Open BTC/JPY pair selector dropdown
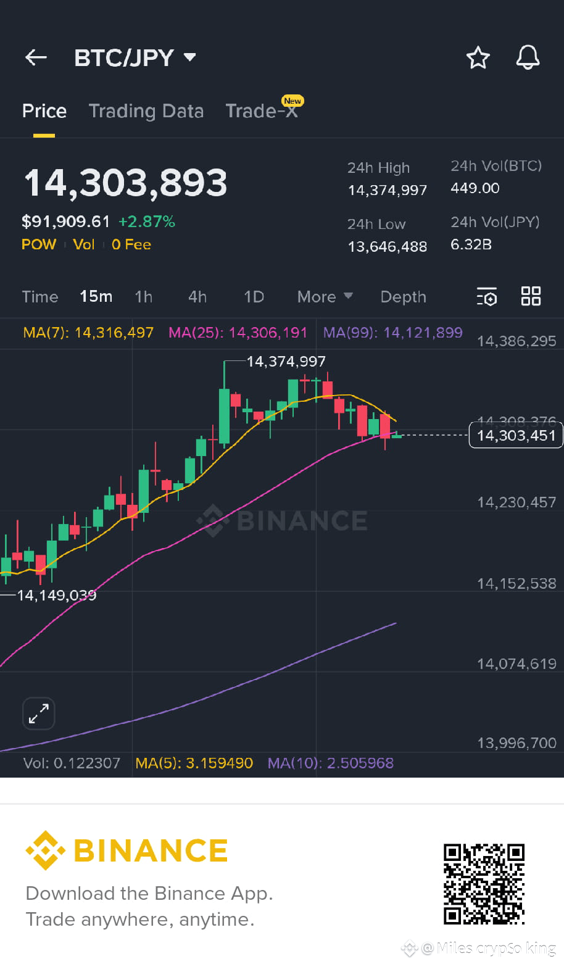 pyautogui.click(x=135, y=58)
